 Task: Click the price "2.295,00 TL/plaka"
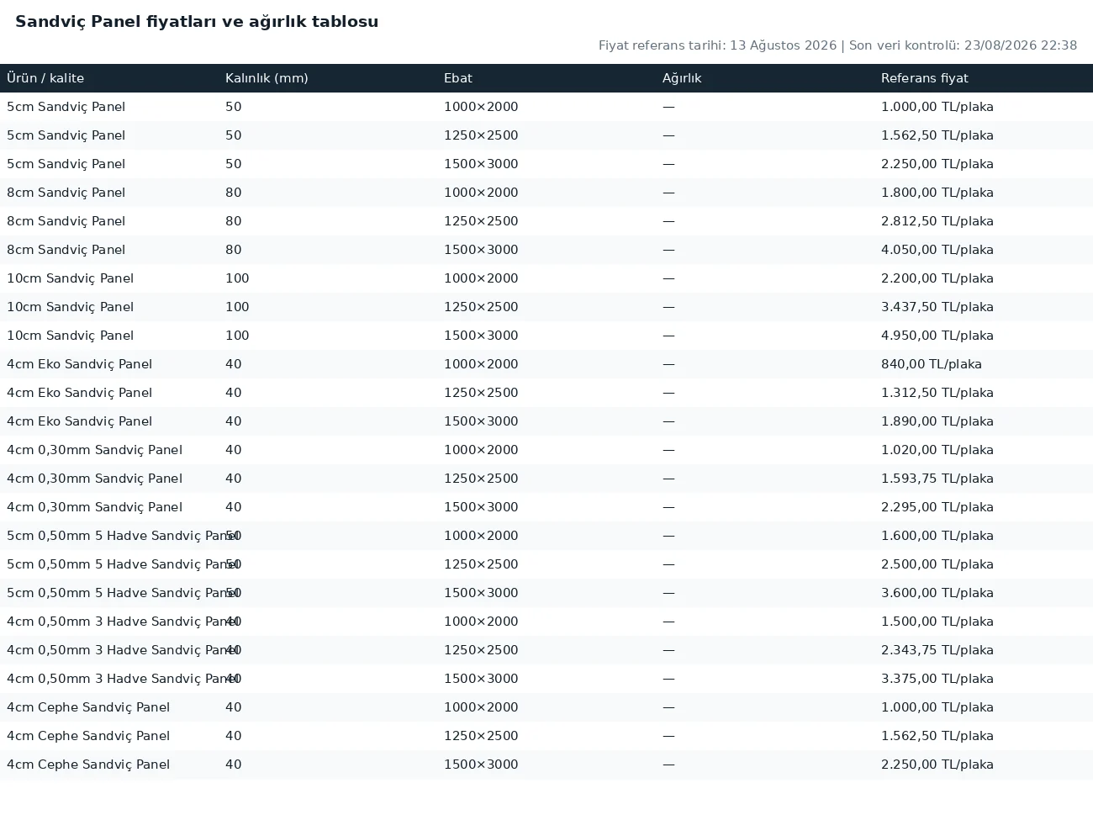pos(937,507)
